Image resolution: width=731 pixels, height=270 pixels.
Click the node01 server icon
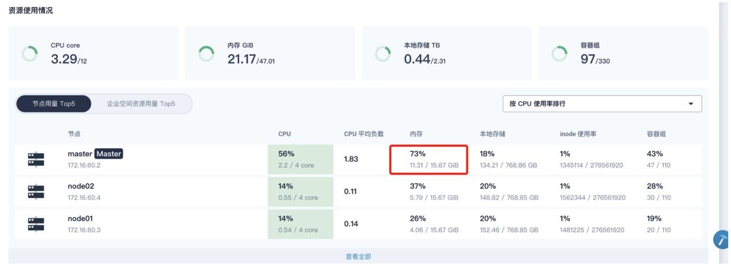36,224
